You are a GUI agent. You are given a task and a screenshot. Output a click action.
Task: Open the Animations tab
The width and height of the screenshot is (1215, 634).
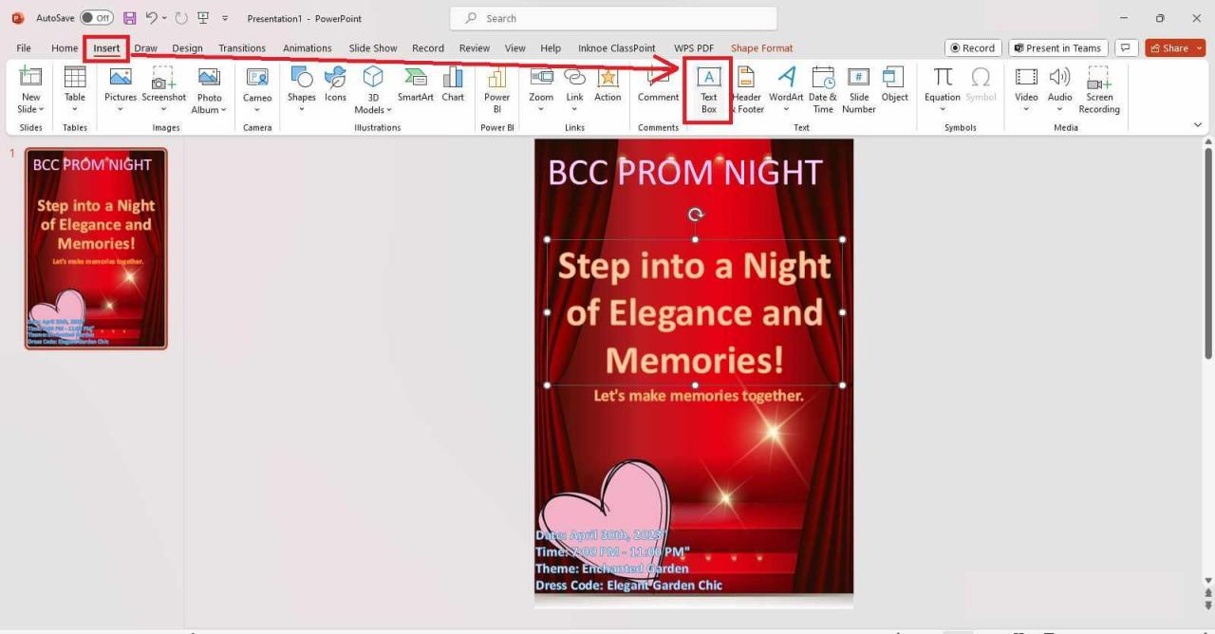(307, 47)
